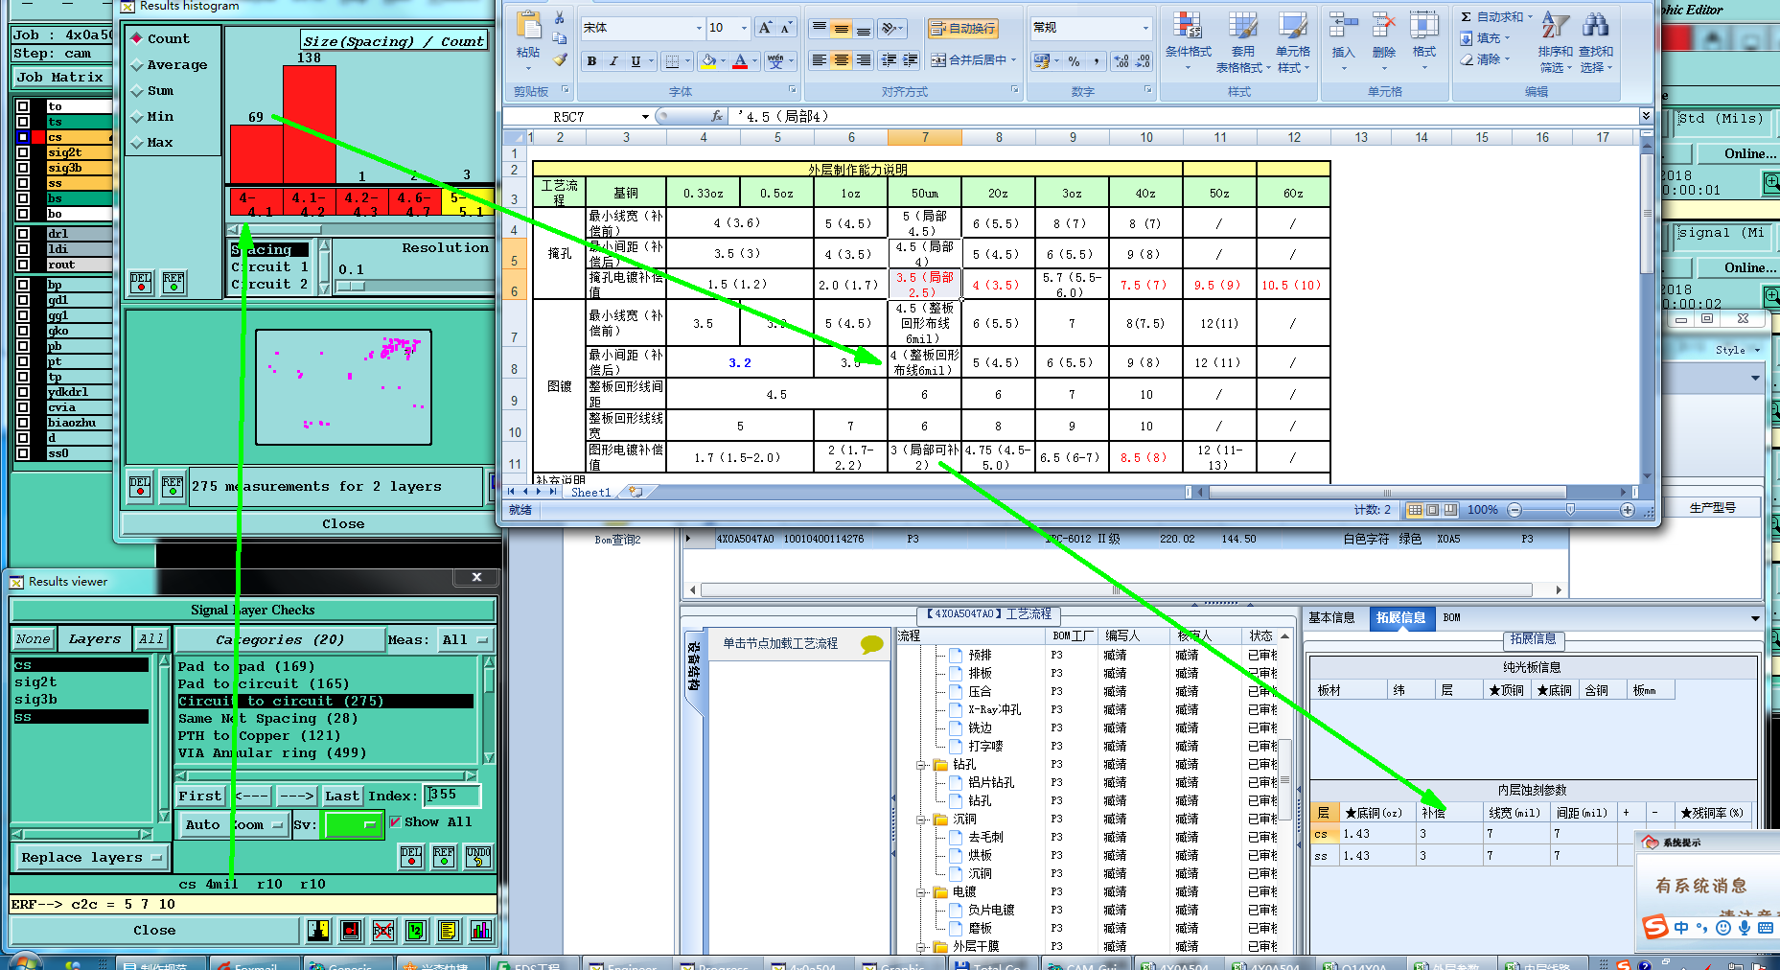Select the Min radio option
The width and height of the screenshot is (1780, 970).
138,117
